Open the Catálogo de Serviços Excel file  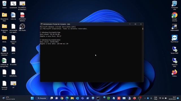click(x=4, y=63)
